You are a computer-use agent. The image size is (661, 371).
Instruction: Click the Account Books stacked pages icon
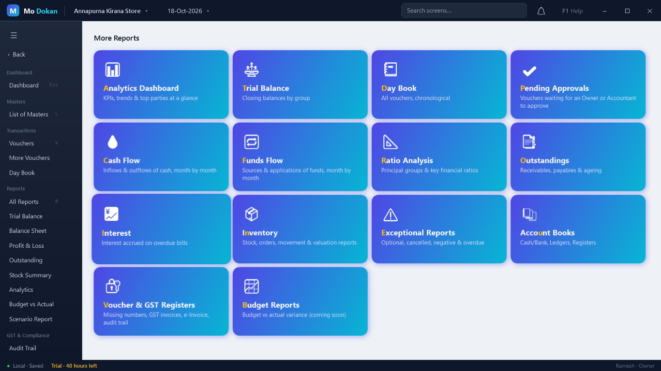tap(529, 214)
